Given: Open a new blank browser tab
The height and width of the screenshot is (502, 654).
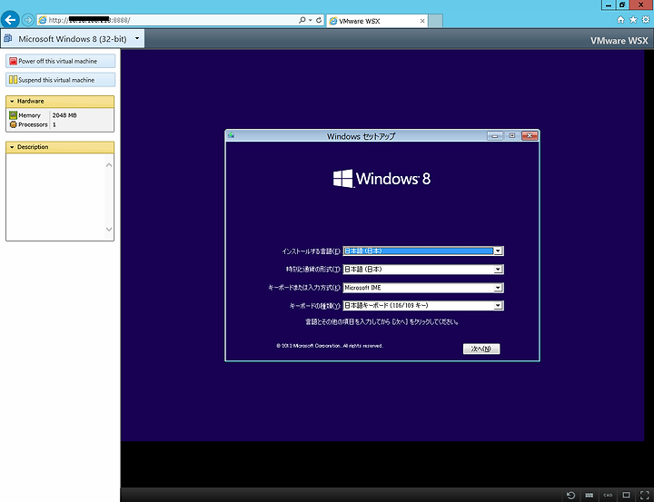Looking at the screenshot, I should coord(435,21).
